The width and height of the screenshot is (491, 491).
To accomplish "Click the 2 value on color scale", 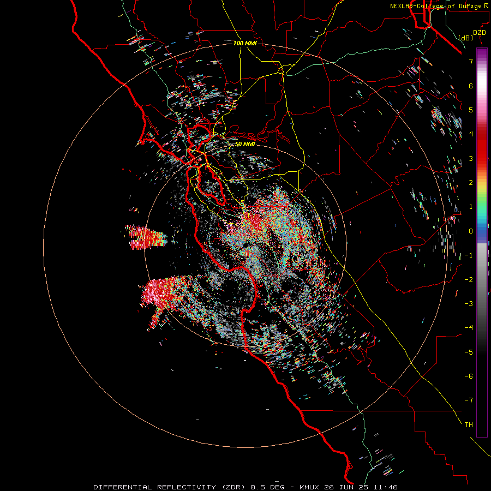I will click(471, 183).
